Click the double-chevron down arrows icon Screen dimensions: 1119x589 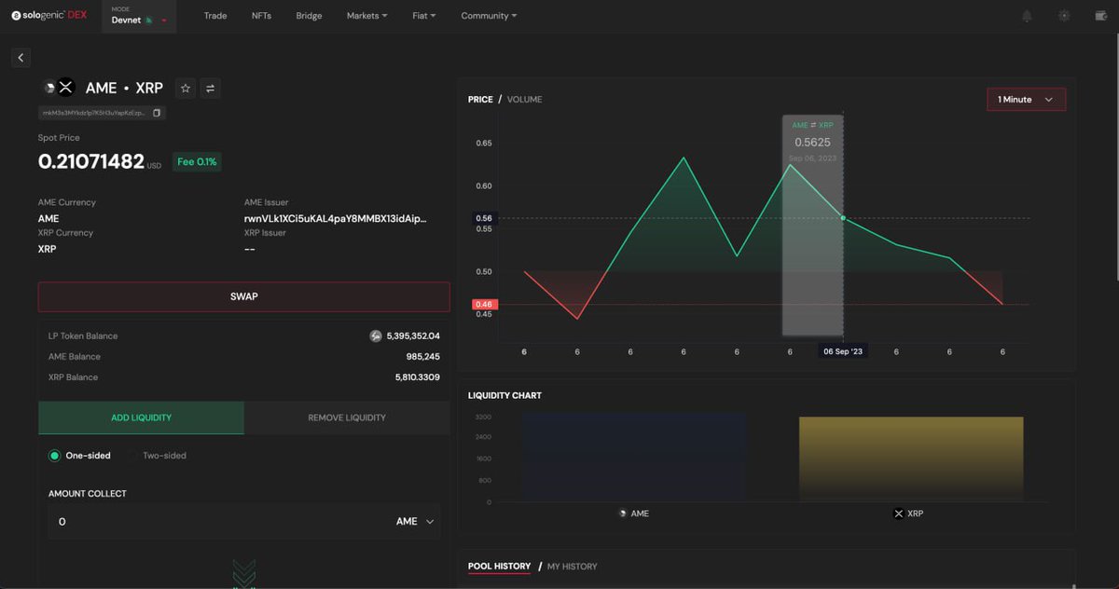[x=243, y=573]
